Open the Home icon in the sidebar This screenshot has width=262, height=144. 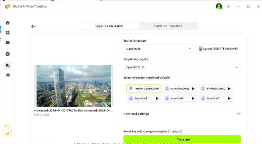(8, 22)
